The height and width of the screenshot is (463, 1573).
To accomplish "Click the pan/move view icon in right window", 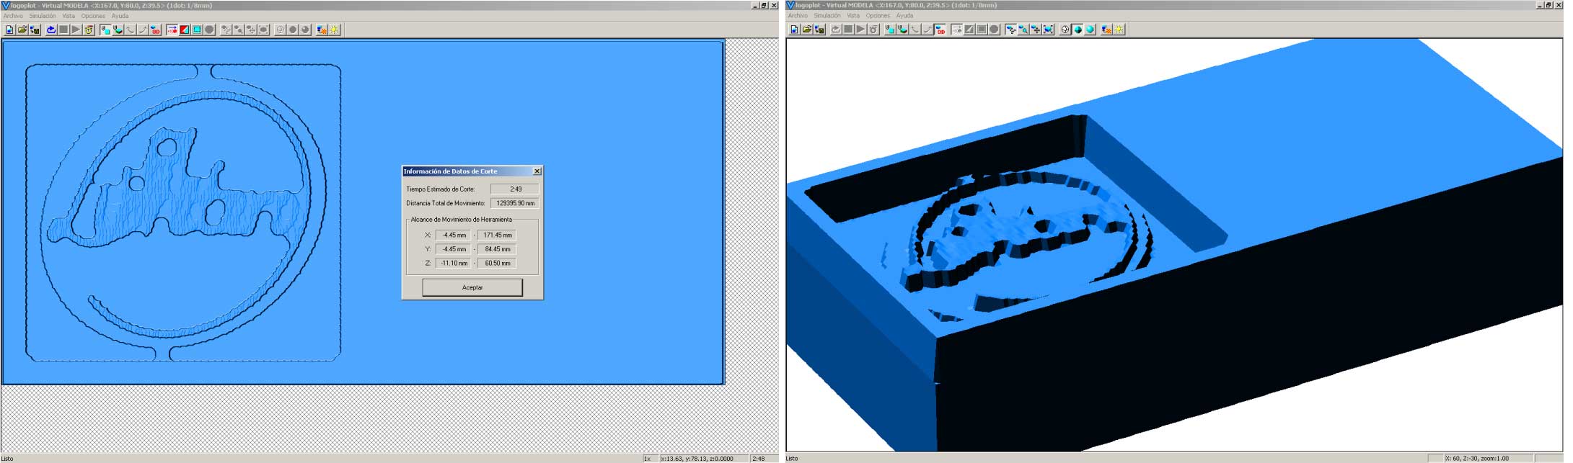I will pyautogui.click(x=1036, y=30).
